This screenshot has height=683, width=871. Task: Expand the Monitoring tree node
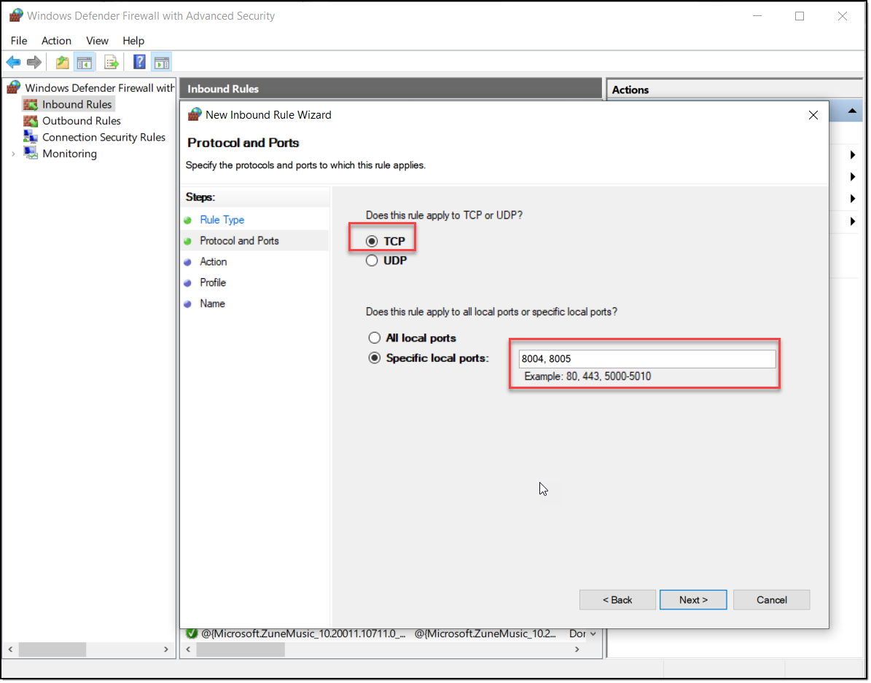(x=13, y=154)
